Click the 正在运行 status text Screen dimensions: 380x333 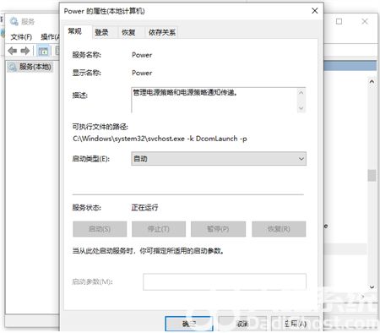(144, 208)
